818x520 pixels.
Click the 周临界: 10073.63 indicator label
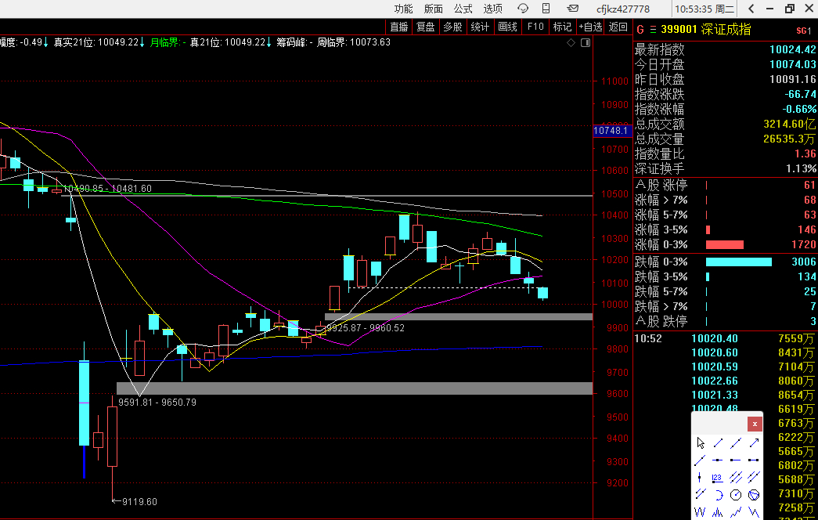354,42
